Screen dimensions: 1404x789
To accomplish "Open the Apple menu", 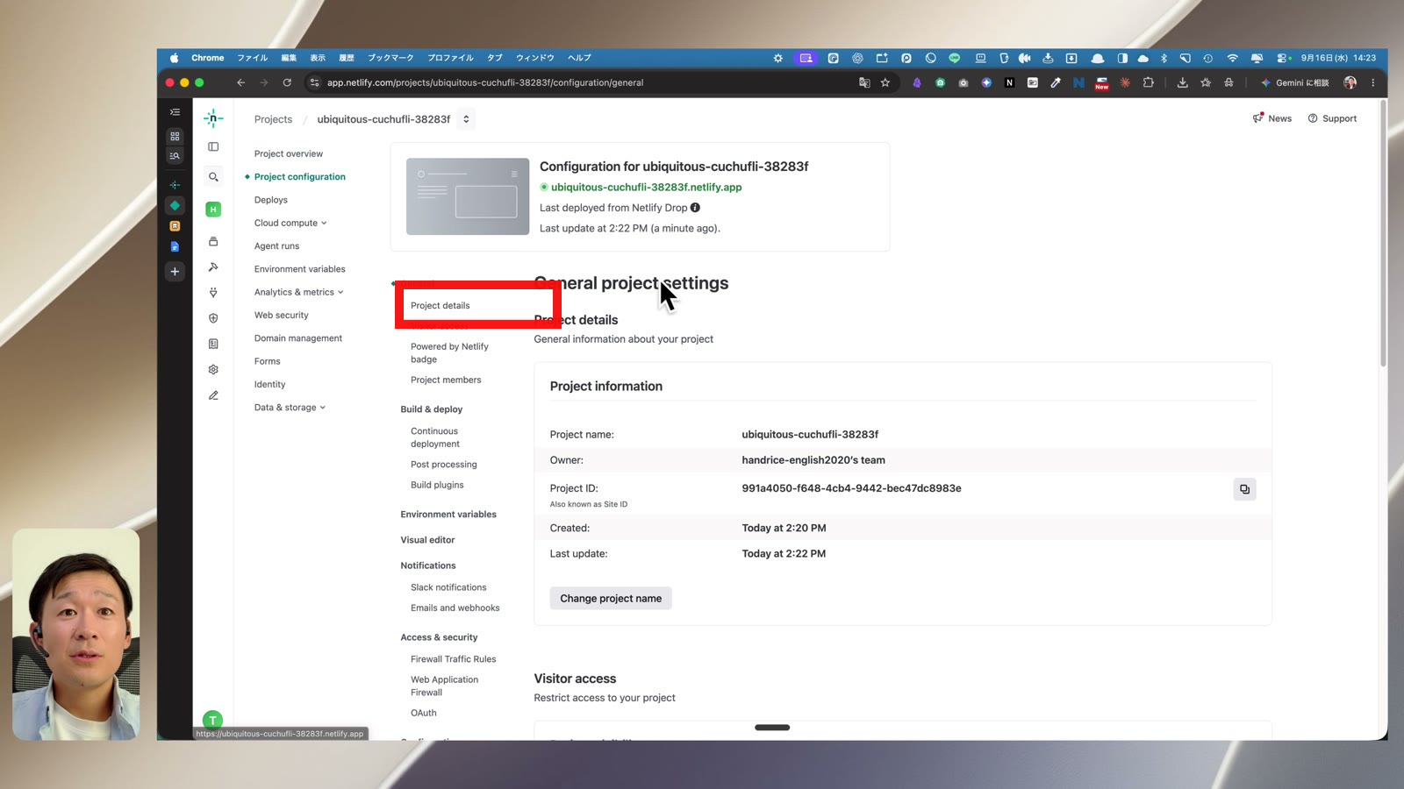I will pos(174,58).
